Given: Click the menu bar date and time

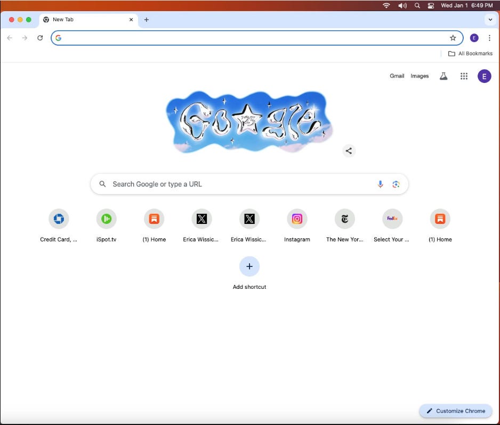Looking at the screenshot, I should (466, 5).
